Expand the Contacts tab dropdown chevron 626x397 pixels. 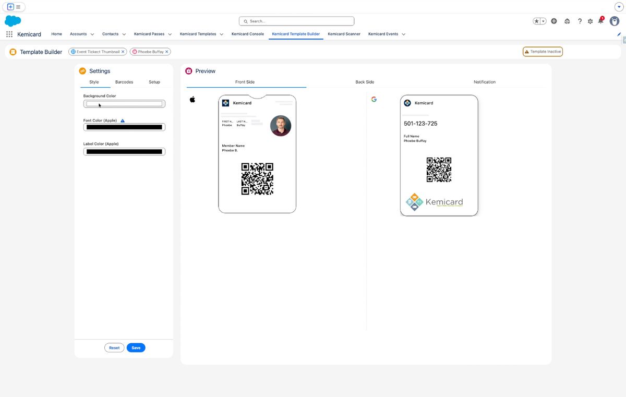click(124, 34)
